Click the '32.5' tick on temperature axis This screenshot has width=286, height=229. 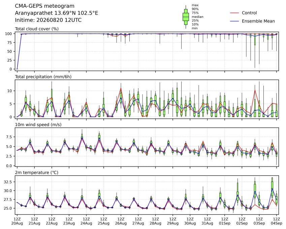8,182
